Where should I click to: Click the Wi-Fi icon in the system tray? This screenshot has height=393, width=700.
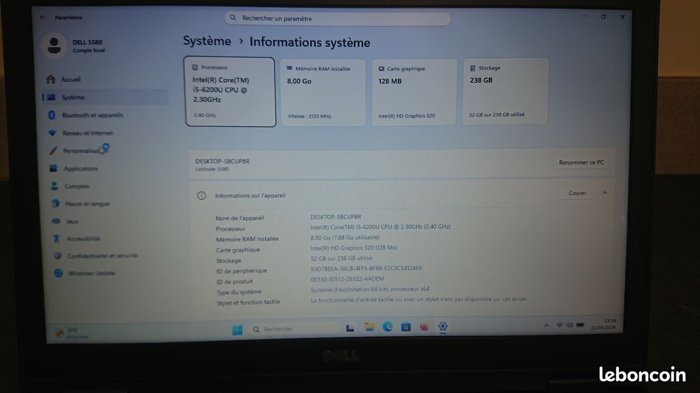[559, 324]
